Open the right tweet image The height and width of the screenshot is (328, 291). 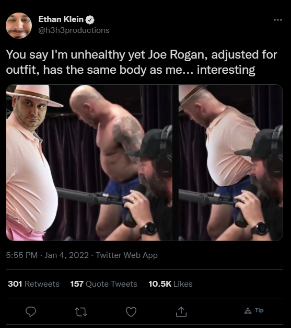pos(231,163)
